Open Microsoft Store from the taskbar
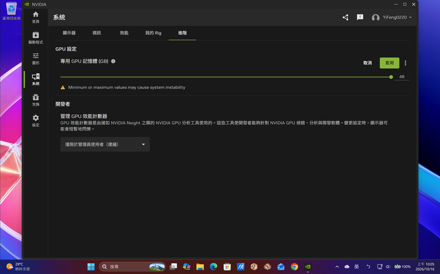This screenshot has height=274, width=440. tap(227, 267)
